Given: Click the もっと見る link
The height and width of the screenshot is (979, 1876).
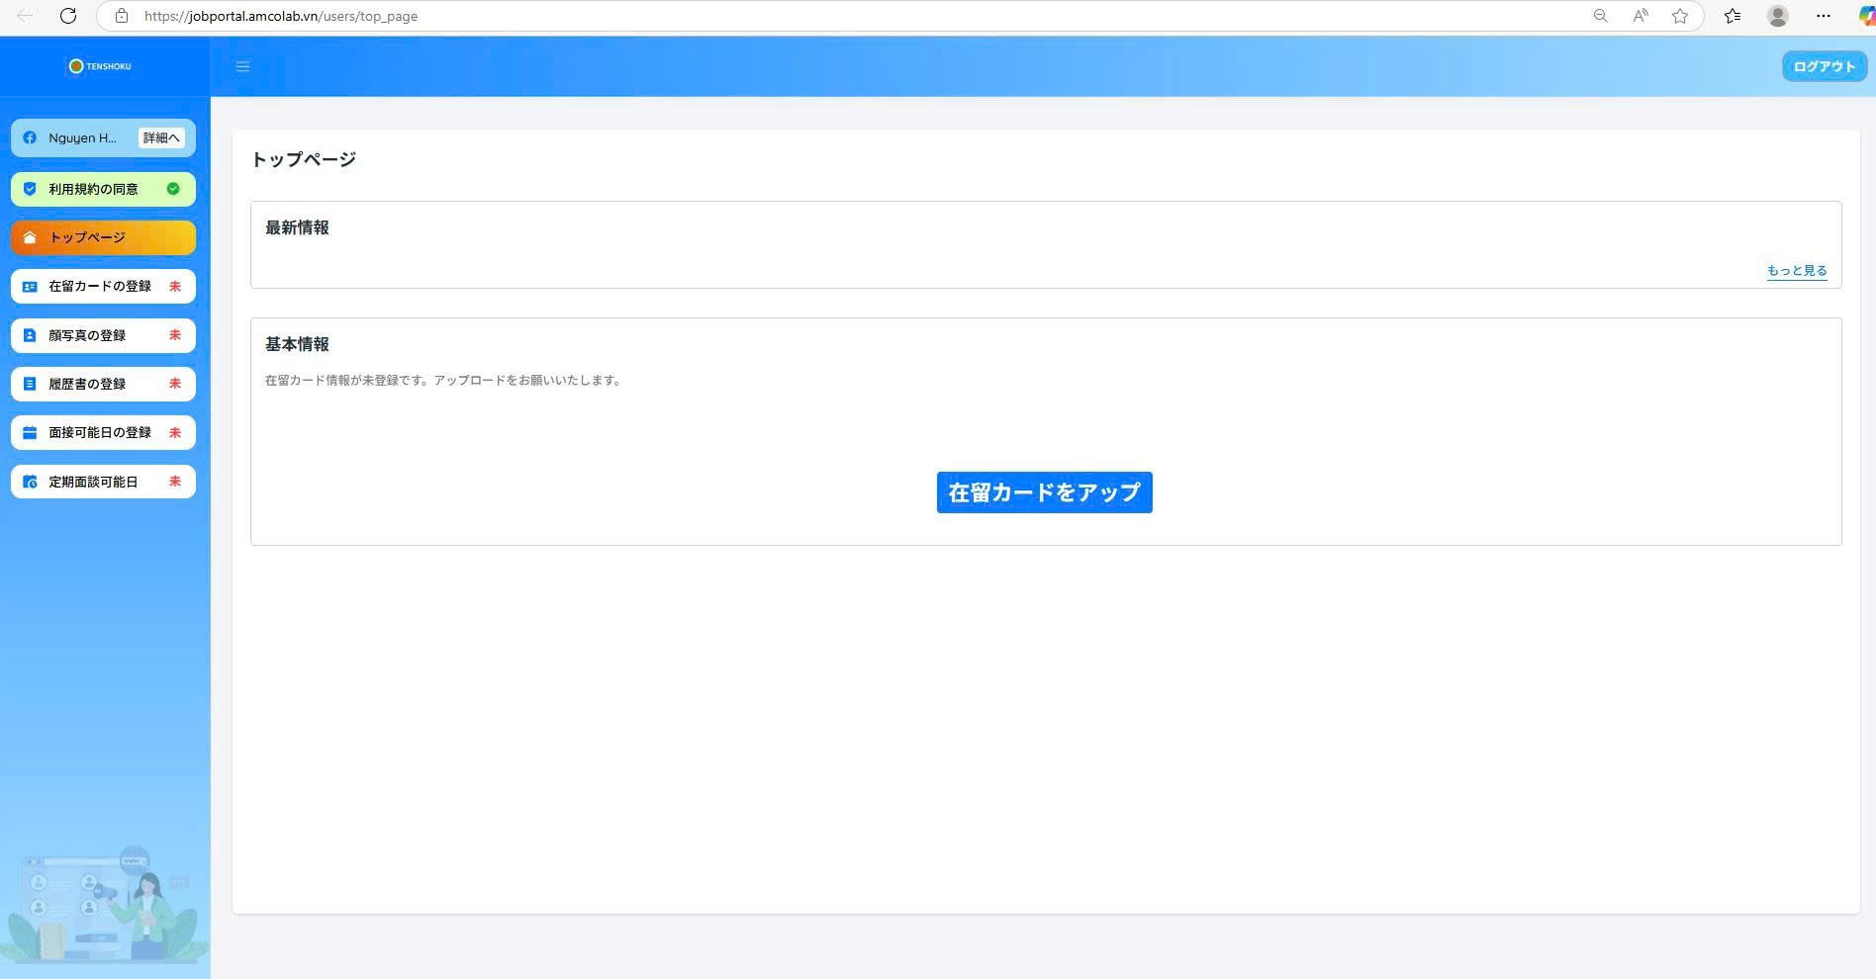Looking at the screenshot, I should (x=1796, y=271).
